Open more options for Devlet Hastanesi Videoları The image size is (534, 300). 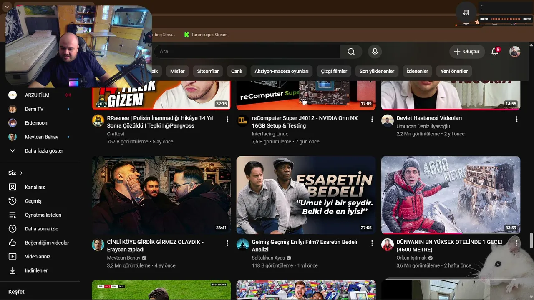[x=516, y=119]
